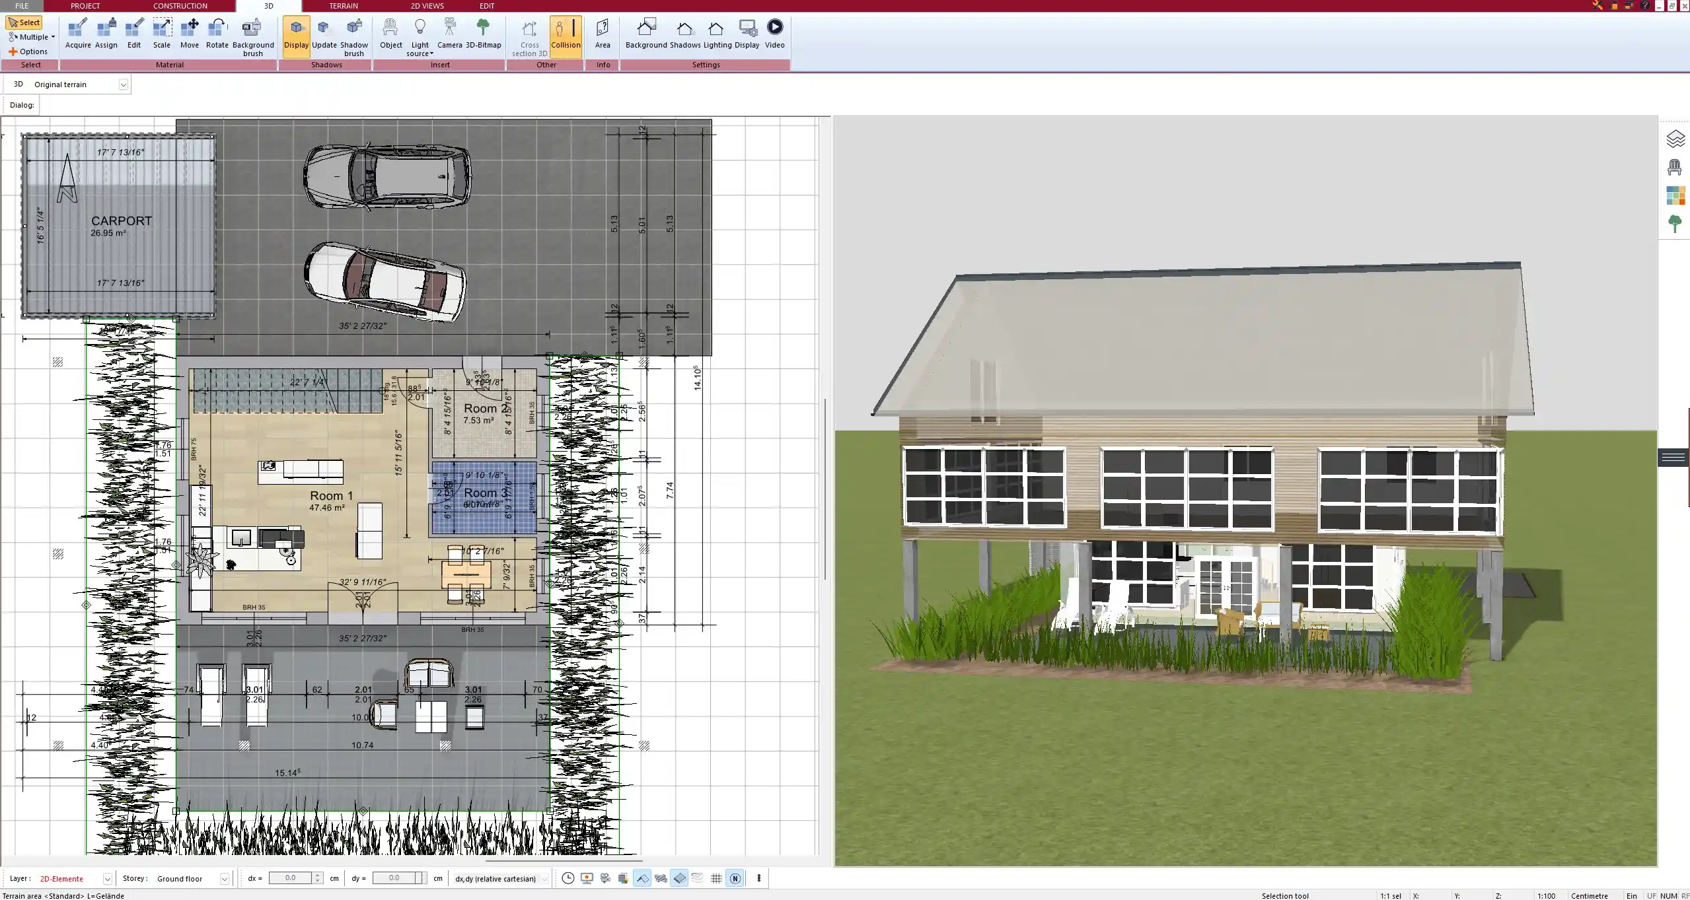
Task: Toggle the shadows Display button
Action: tap(296, 36)
